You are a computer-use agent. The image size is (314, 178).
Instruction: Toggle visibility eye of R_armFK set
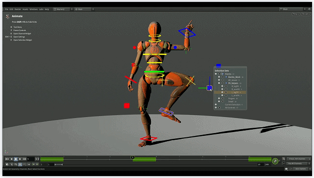click(222, 89)
